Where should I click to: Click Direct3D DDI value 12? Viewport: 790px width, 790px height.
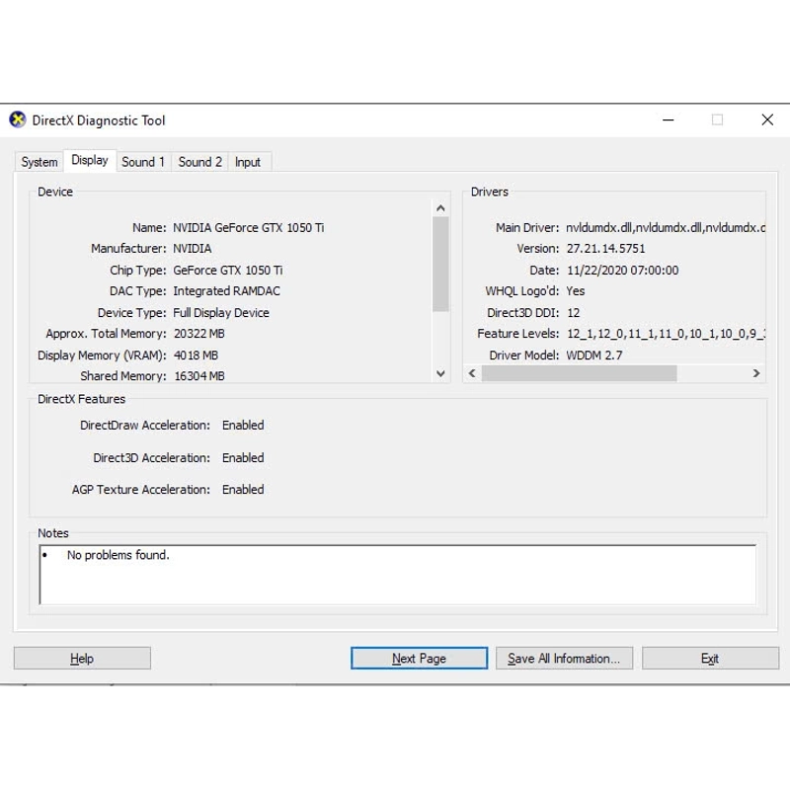pos(574,313)
